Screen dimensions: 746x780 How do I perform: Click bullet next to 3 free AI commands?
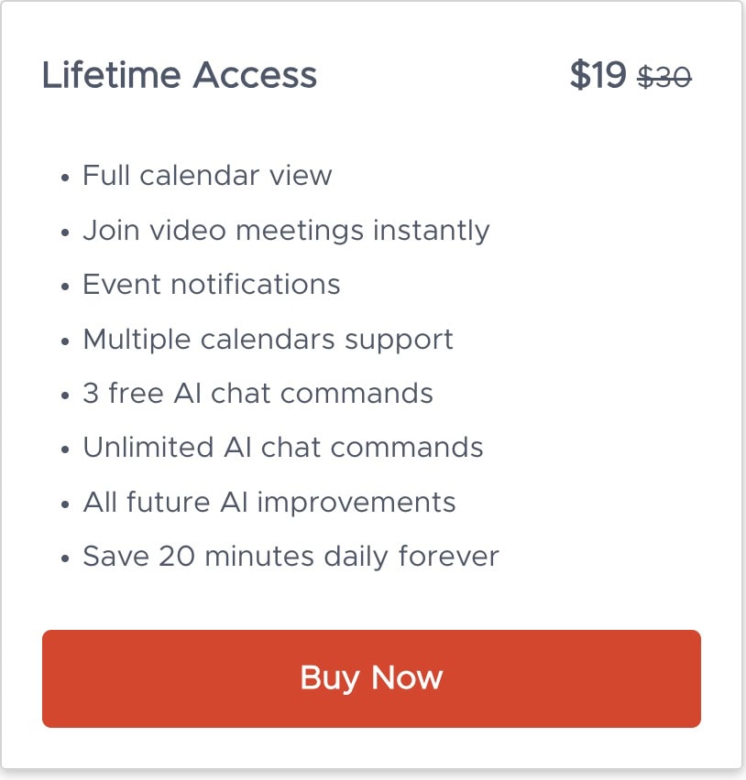tap(65, 395)
